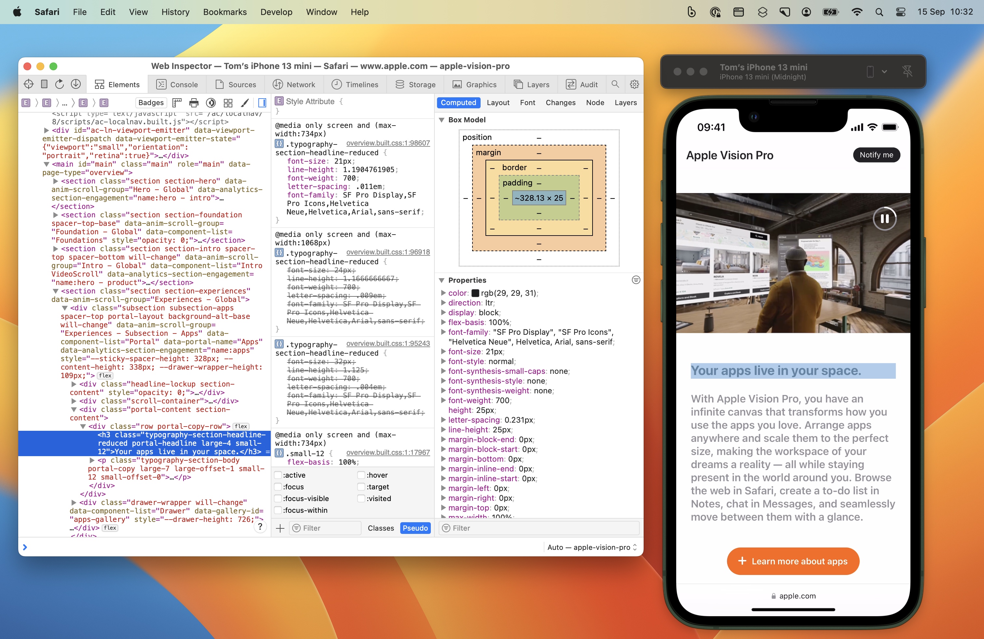Activate the element selection crosshair tool

point(29,84)
